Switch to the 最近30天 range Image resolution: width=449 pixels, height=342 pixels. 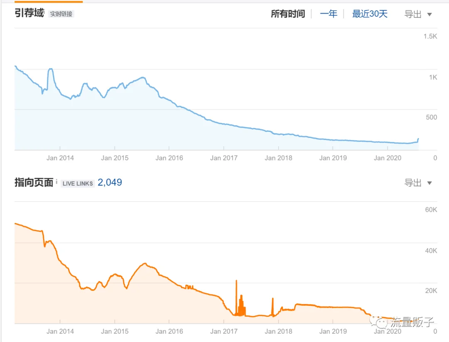[x=370, y=14]
